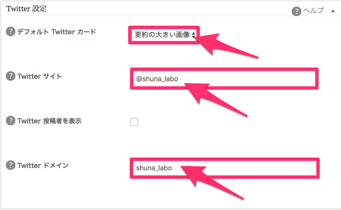
Task: Click the help icon beside Twitter サイト
Action: click(10, 76)
